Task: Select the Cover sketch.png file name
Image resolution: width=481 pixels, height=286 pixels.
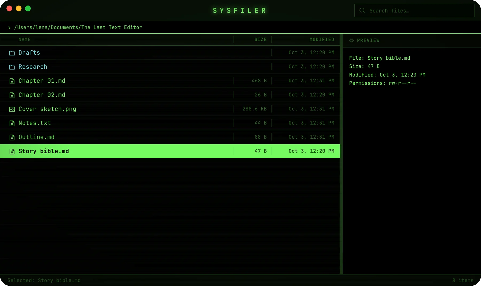Action: (x=47, y=109)
